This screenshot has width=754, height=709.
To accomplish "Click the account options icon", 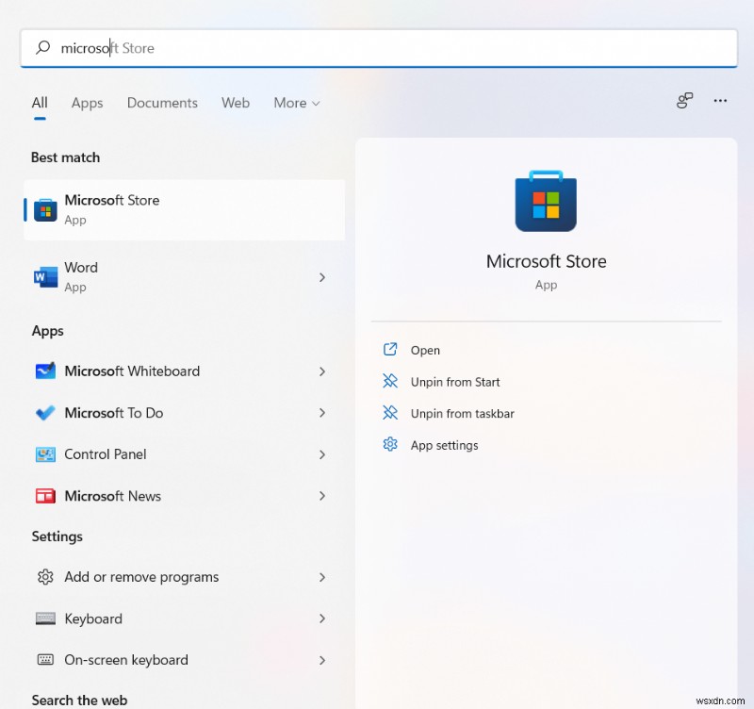I will click(684, 101).
